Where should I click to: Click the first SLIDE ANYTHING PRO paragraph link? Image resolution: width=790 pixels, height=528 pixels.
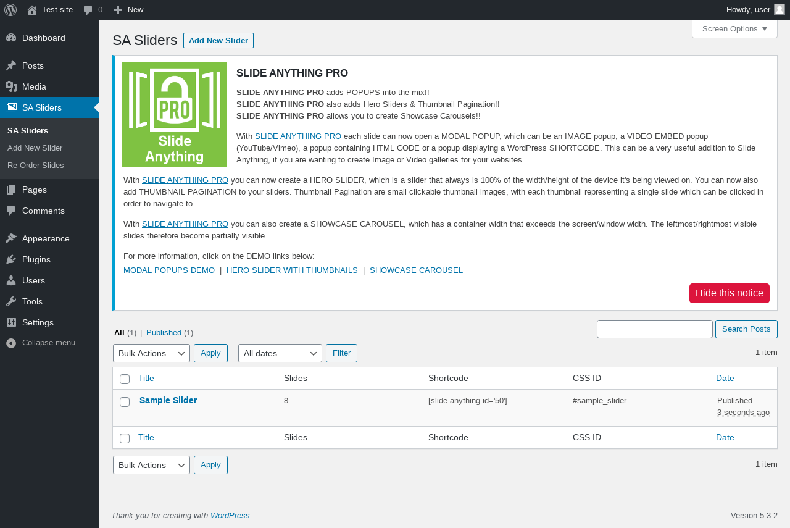point(298,136)
